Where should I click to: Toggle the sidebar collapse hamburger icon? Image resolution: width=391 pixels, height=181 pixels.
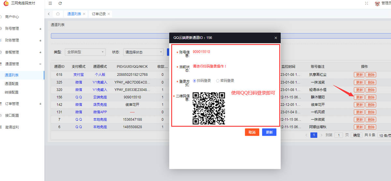(x=50, y=3)
